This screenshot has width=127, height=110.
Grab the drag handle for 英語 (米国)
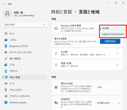(x=56, y=65)
